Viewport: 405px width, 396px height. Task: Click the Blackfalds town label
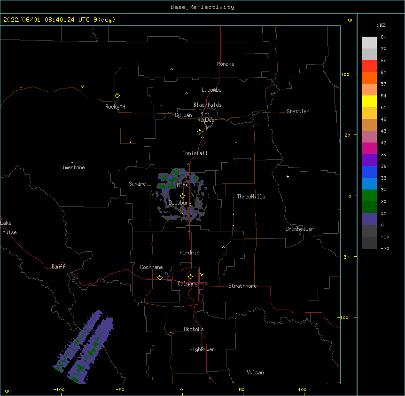207,105
